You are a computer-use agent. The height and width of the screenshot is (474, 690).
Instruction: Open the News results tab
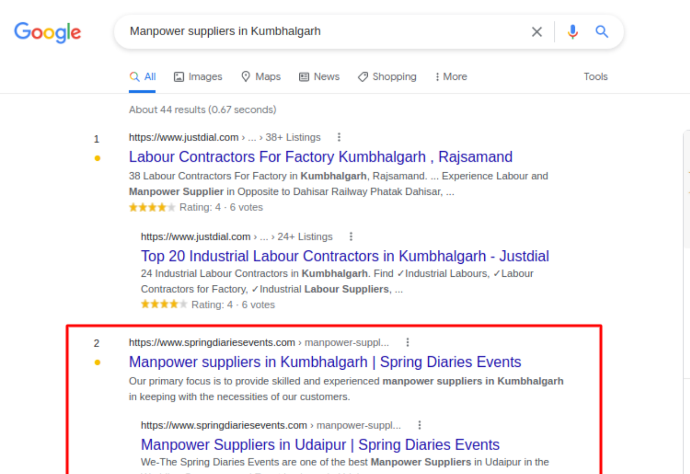pos(320,77)
